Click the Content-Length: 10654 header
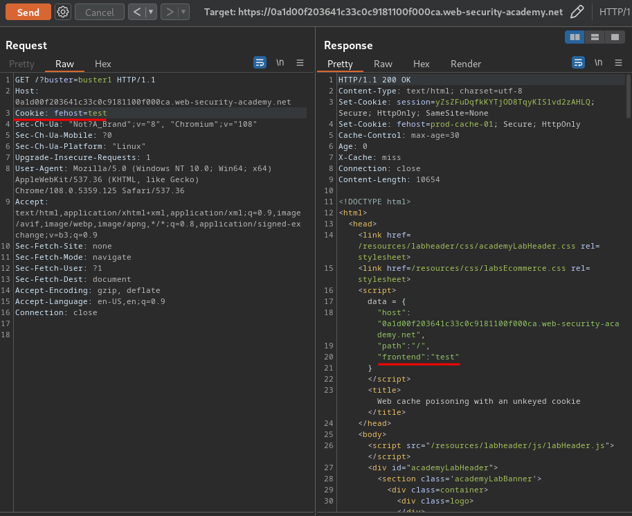Image resolution: width=632 pixels, height=516 pixels. point(389,179)
